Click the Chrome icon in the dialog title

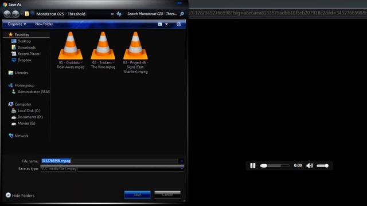coord(5,5)
